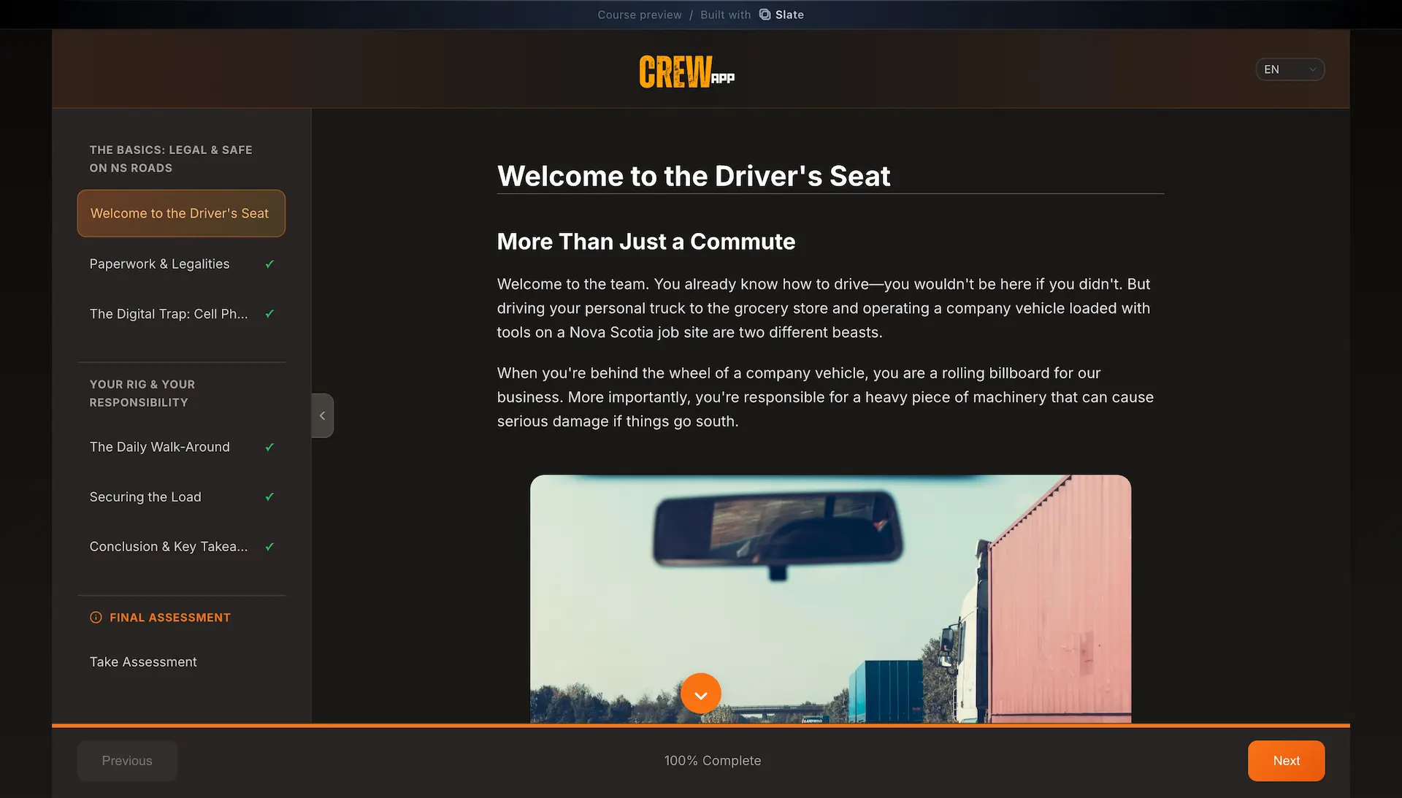Click the sidebar collapse chevron icon
The height and width of the screenshot is (798, 1402).
[x=322, y=415]
